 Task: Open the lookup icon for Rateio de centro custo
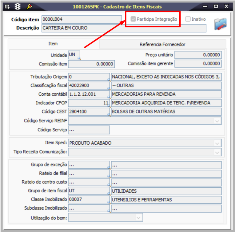click(109, 185)
